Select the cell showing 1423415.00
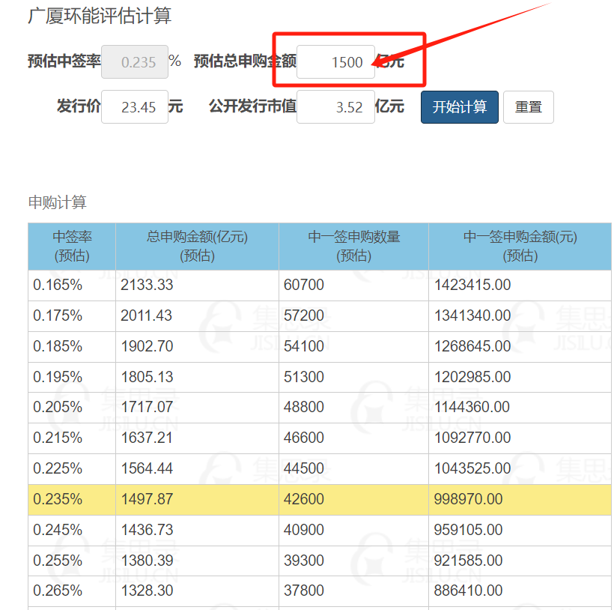This screenshot has width=614, height=610. (520, 286)
